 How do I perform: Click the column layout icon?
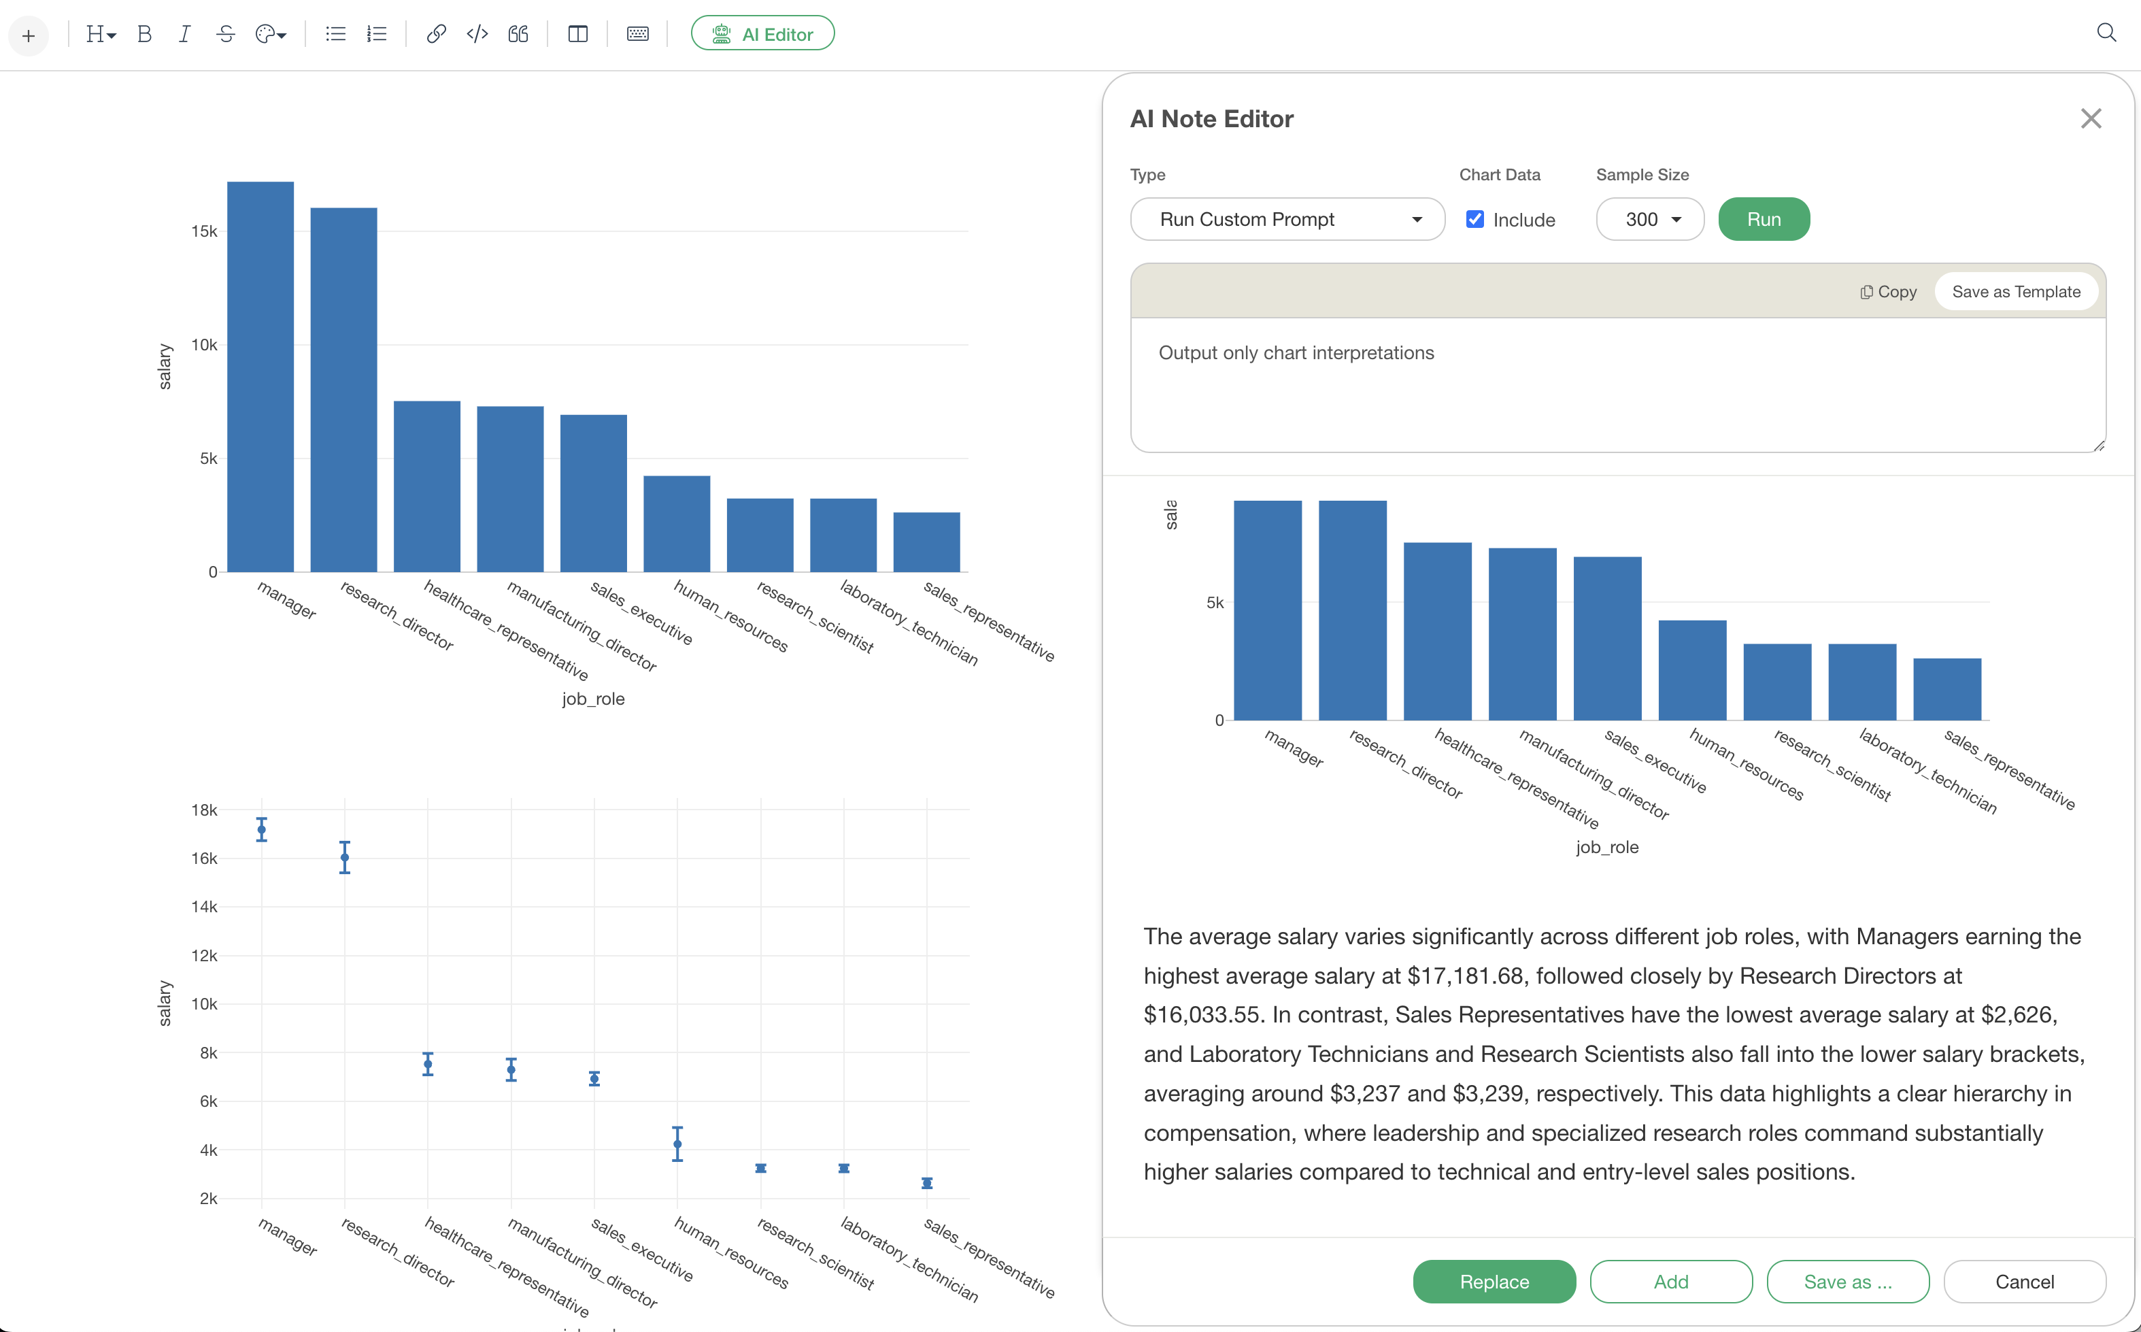click(x=577, y=35)
